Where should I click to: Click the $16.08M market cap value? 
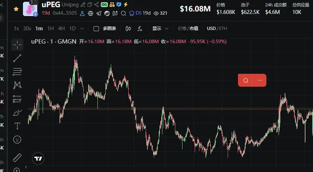[x=195, y=9]
